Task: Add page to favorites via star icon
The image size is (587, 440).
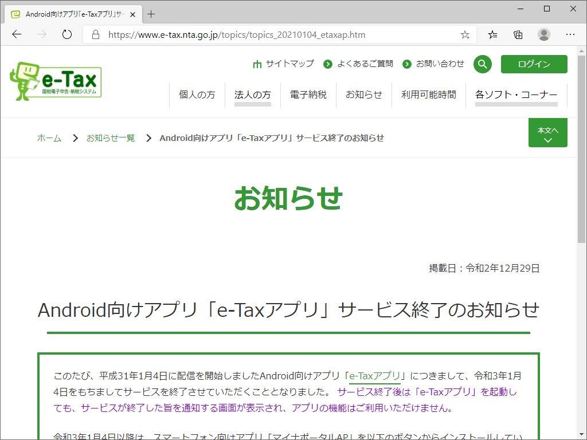Action: click(x=464, y=34)
